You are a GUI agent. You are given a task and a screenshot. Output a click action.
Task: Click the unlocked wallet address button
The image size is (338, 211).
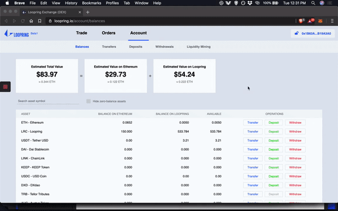point(313,33)
